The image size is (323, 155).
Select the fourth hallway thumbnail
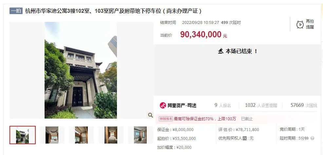coord(111,135)
